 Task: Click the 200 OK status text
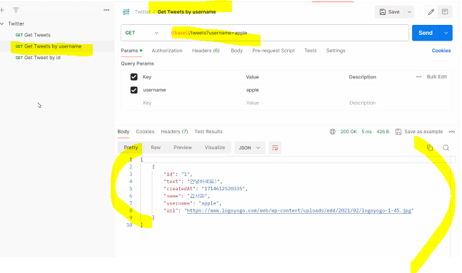pyautogui.click(x=348, y=132)
